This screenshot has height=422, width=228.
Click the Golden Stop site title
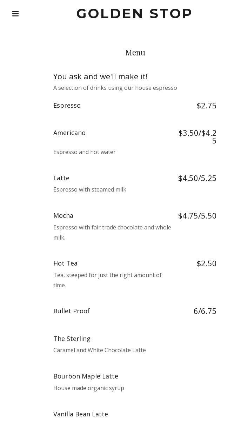point(134,14)
